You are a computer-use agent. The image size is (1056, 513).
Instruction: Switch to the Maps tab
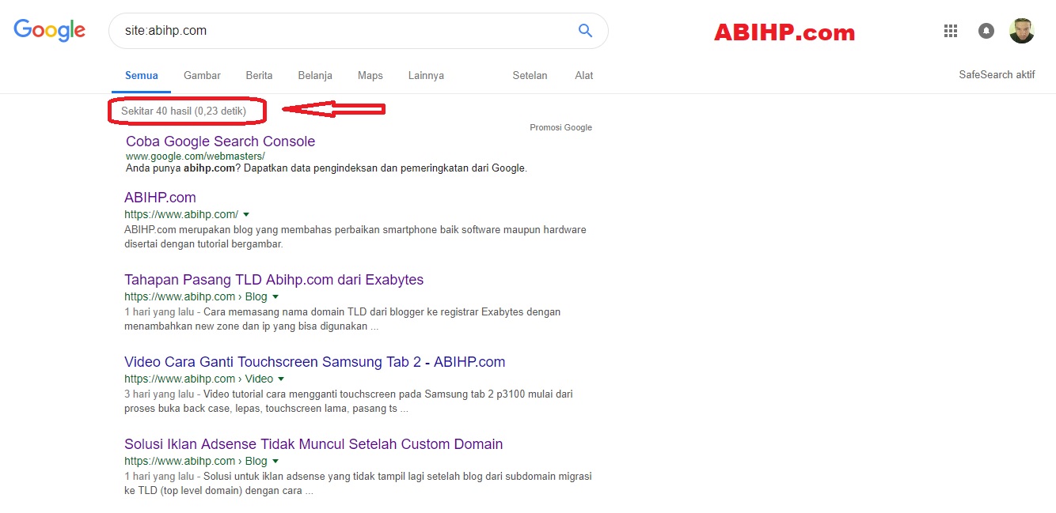pos(370,76)
